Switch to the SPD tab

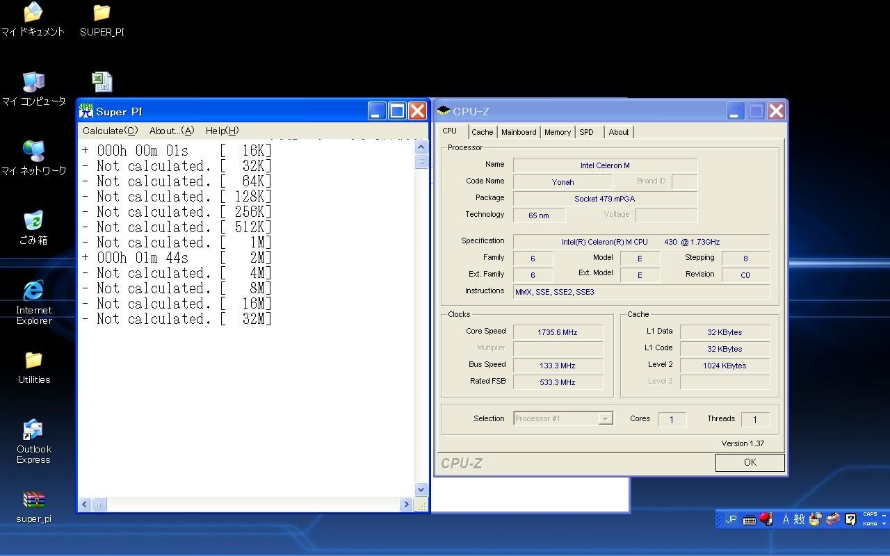[x=586, y=132]
